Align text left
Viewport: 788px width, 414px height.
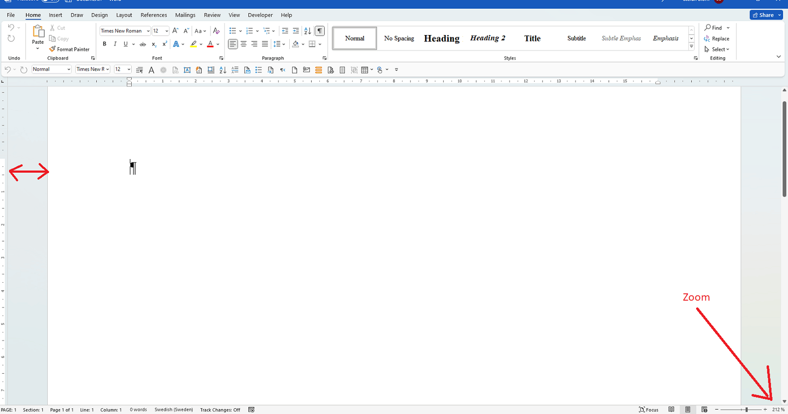click(x=233, y=44)
